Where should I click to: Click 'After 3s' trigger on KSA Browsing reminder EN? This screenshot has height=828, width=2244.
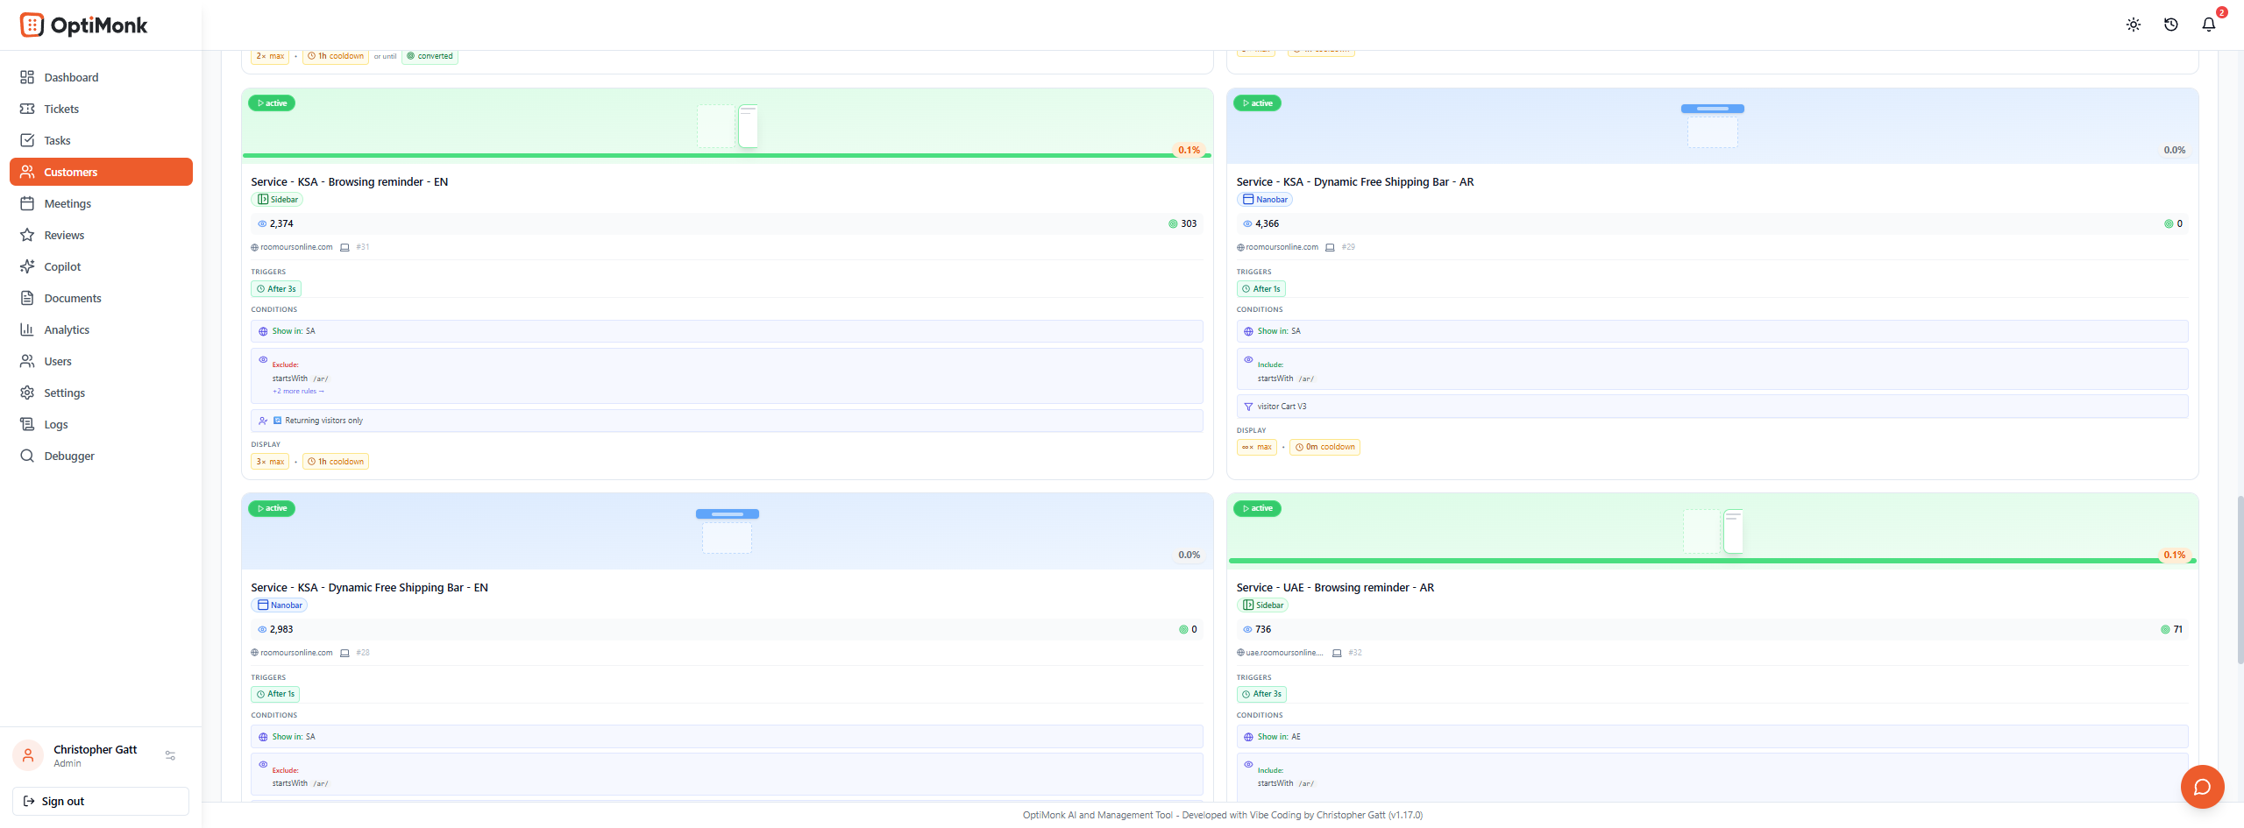(x=276, y=289)
